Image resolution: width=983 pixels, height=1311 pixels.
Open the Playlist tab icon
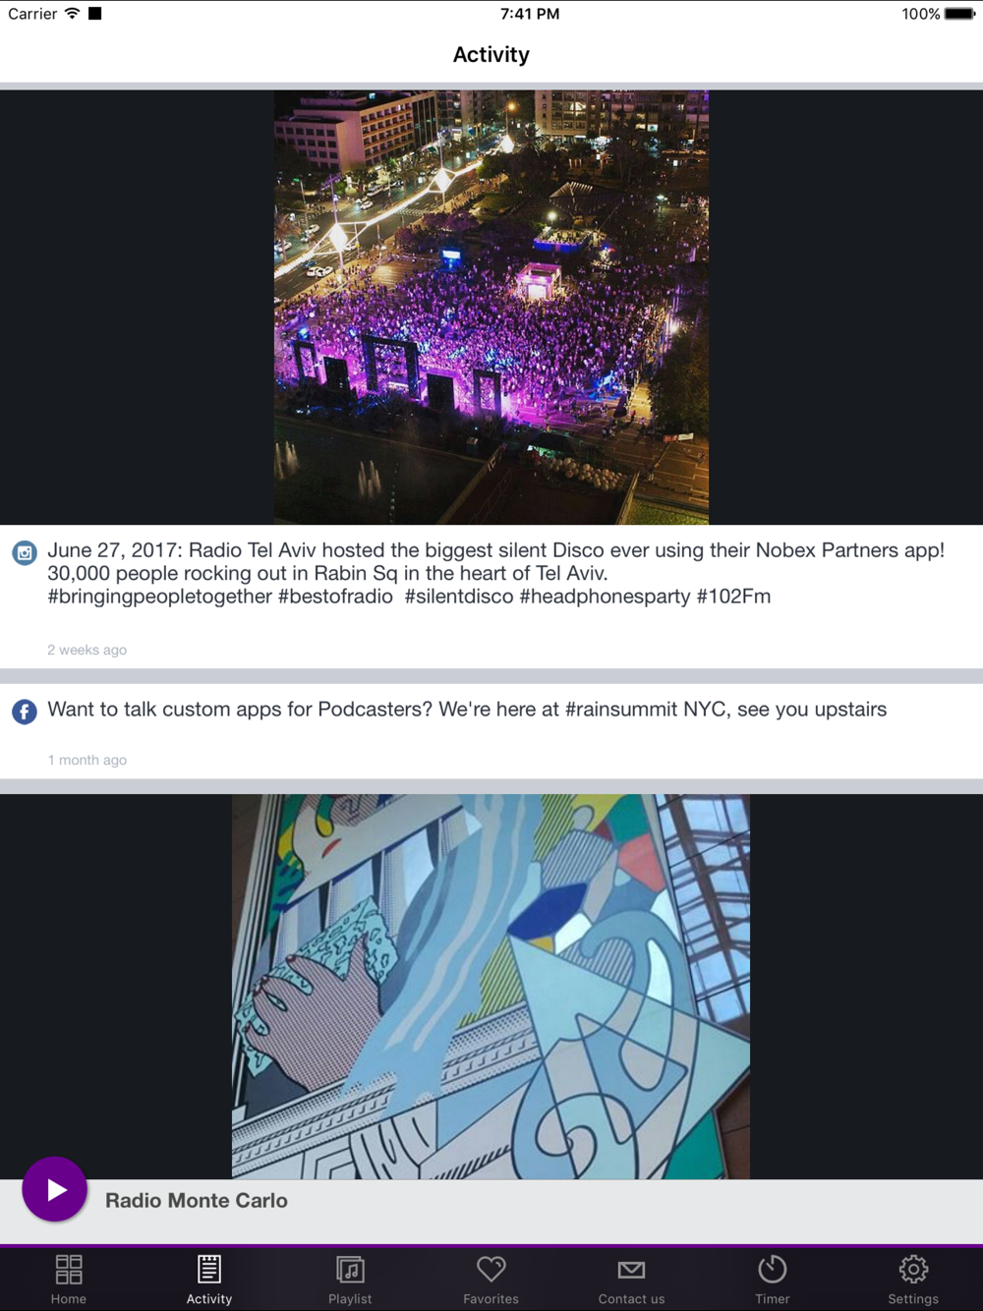pyautogui.click(x=350, y=1269)
